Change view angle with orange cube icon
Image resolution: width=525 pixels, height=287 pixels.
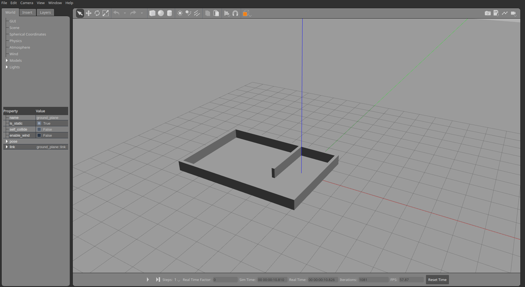(x=247, y=13)
